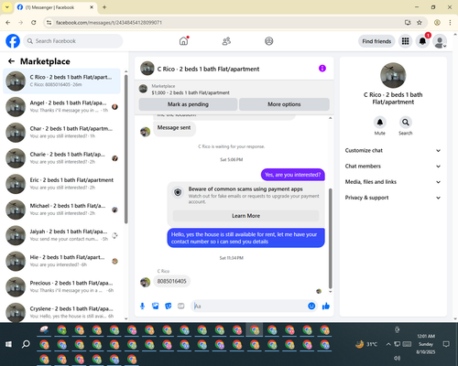The image size is (458, 366).
Task: Open the Michael conversation
Action: coord(61,210)
